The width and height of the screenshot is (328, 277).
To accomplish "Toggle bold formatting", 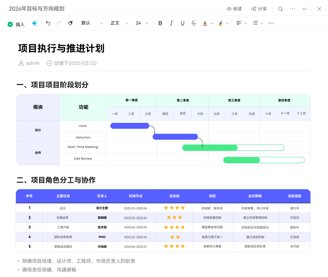I will [x=160, y=23].
